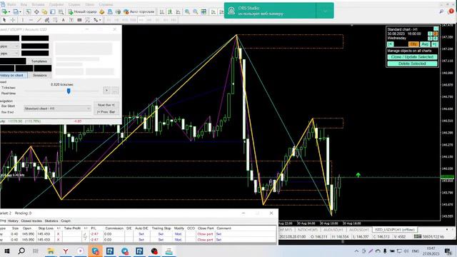Select the cursor arrow tool
The height and width of the screenshot is (257, 457).
(4, 20)
